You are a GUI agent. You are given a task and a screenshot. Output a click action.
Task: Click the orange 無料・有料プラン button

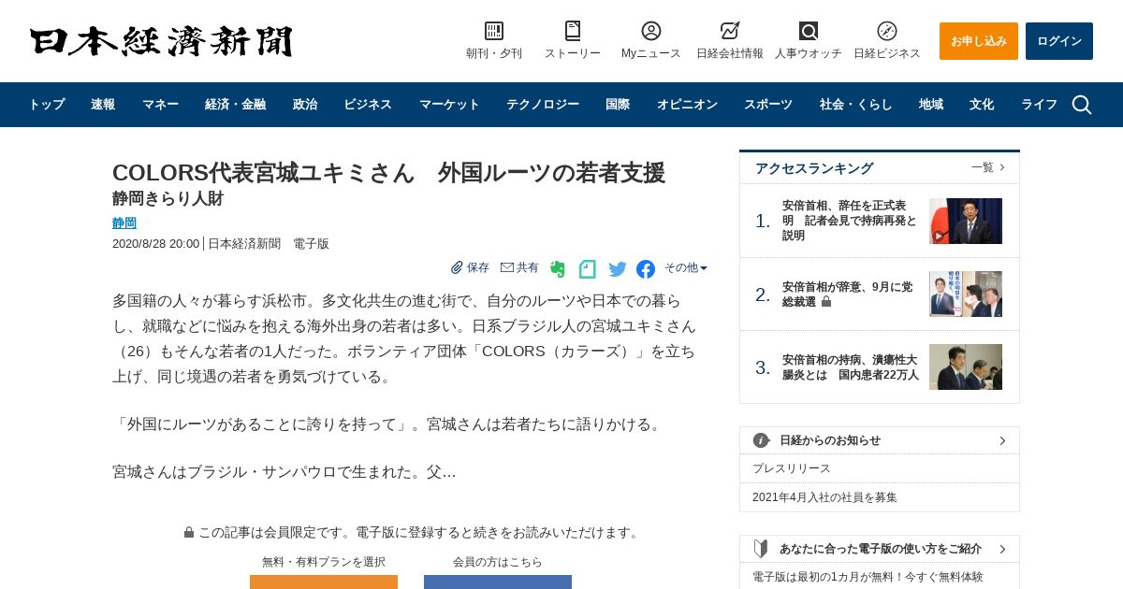[x=324, y=582]
